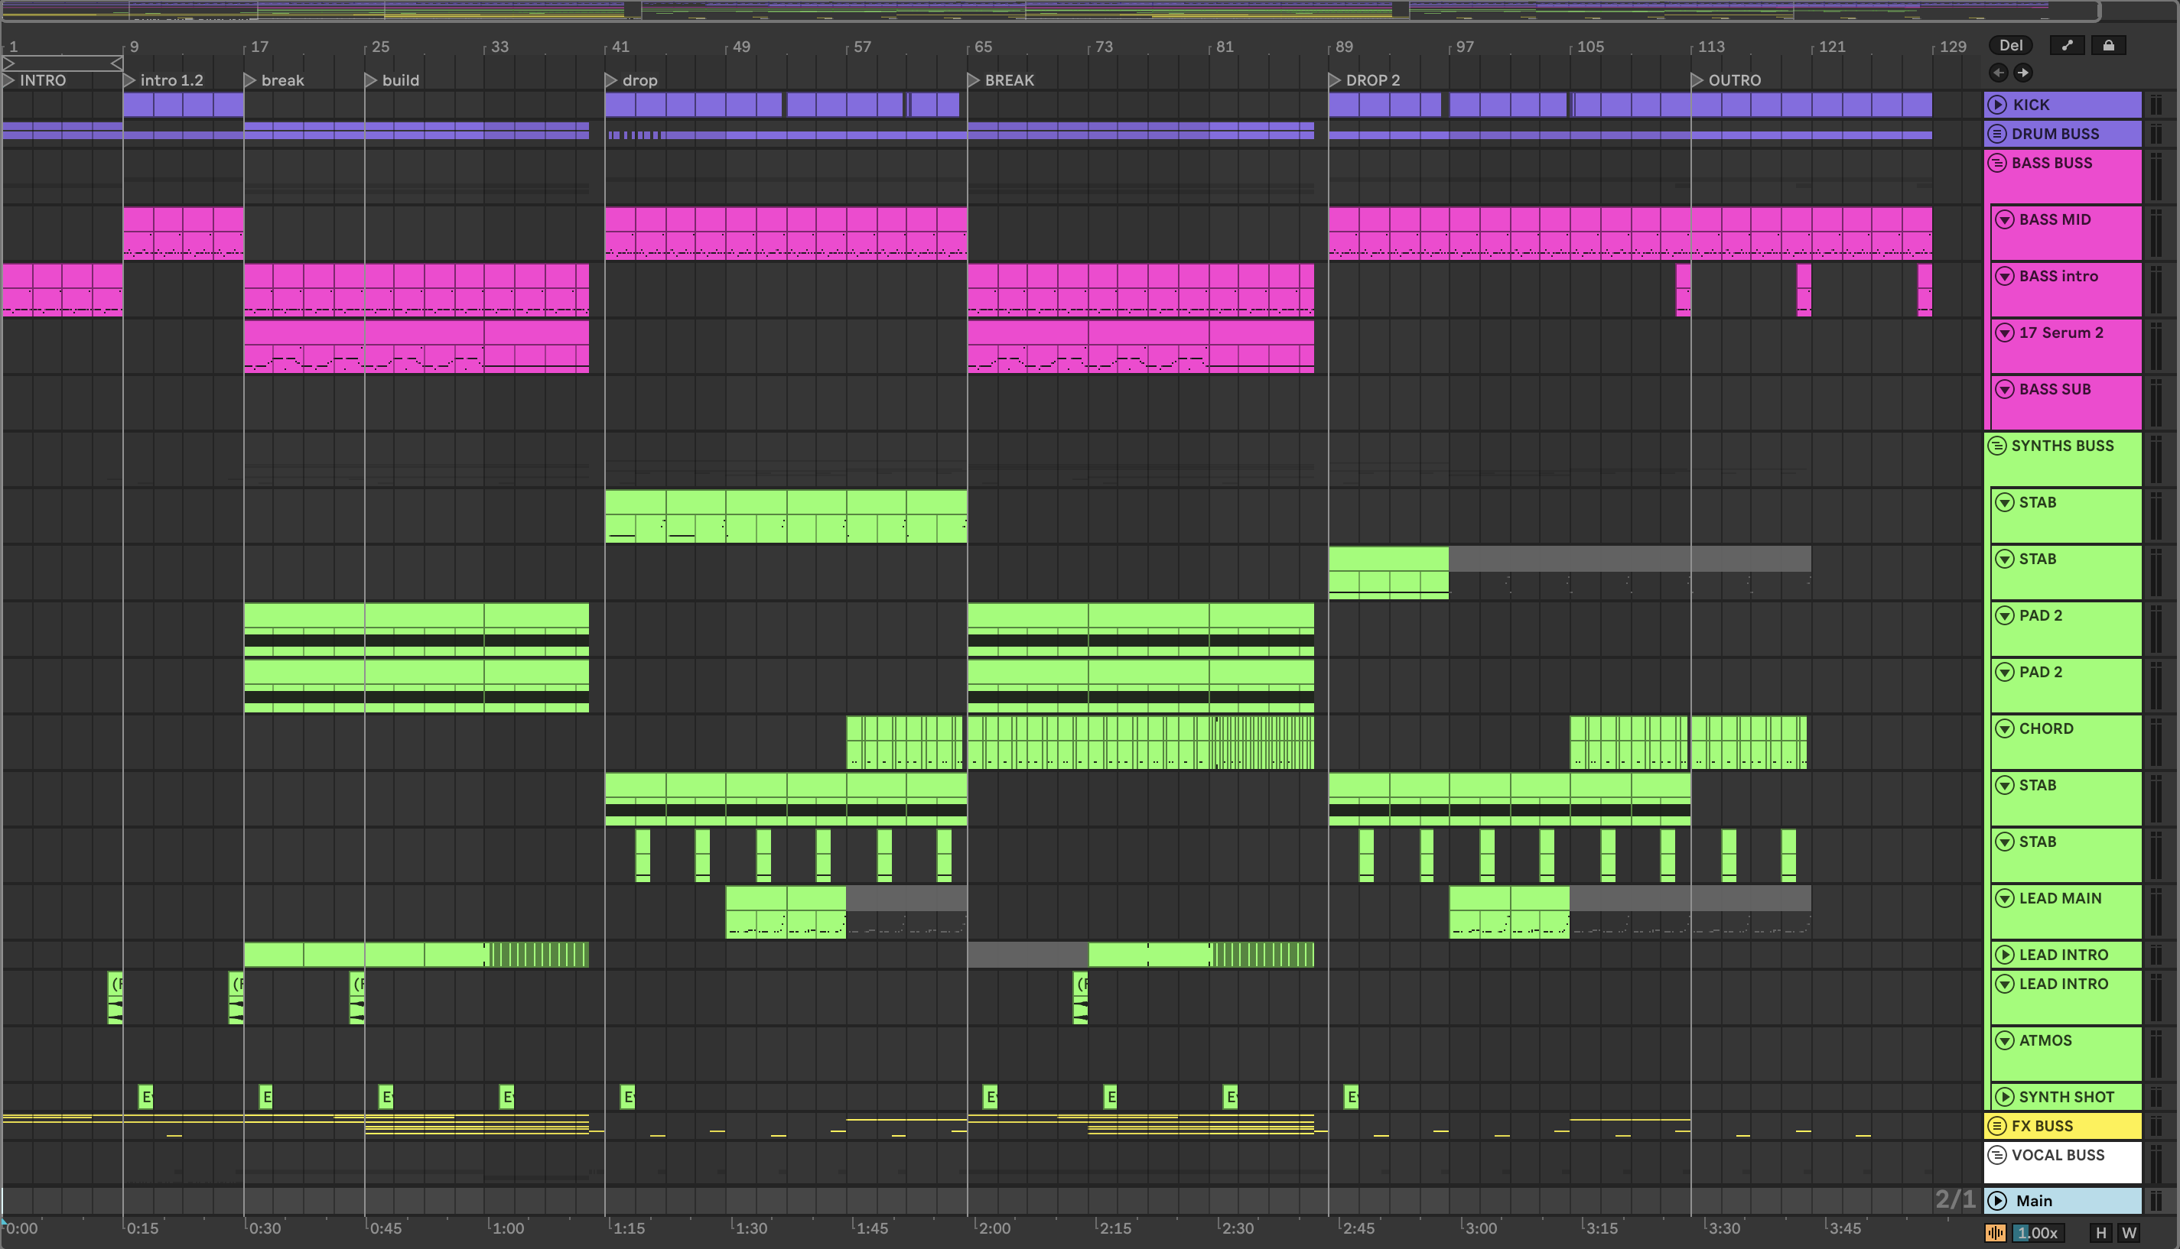Click LEAD INTRO track play icon
Screen dimensions: 2180x1249
point(2005,955)
